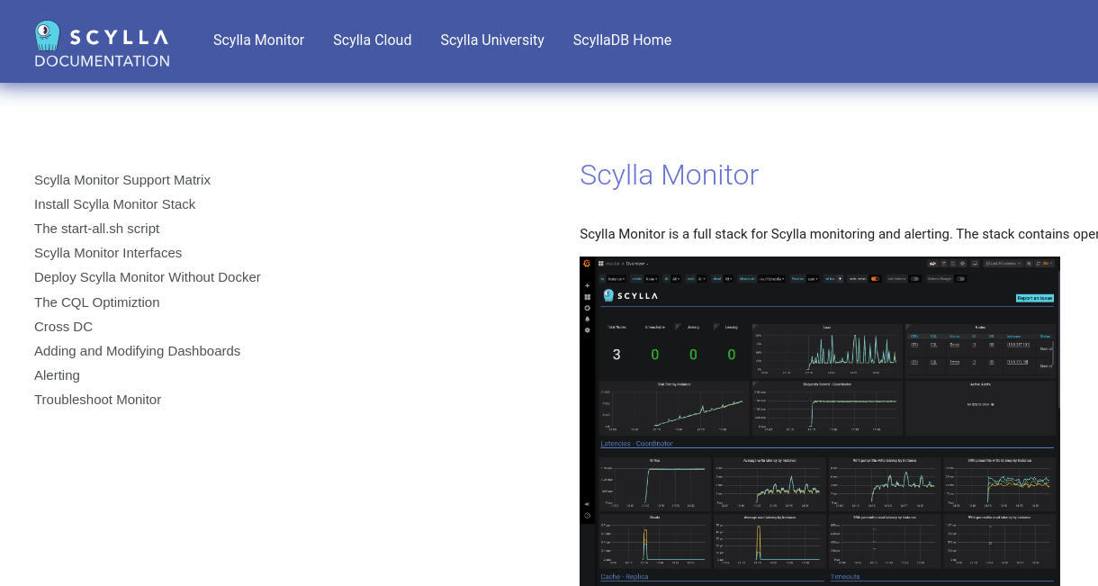Open the Install Scylla Monitor Stack link
The image size is (1098, 586).
point(114,204)
